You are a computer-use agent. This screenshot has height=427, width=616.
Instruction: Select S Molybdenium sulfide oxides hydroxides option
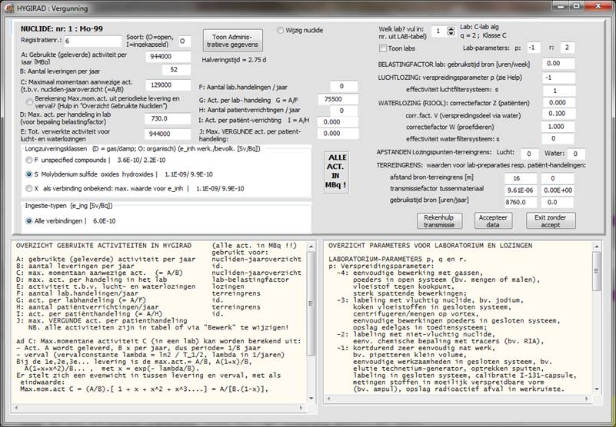(x=28, y=174)
